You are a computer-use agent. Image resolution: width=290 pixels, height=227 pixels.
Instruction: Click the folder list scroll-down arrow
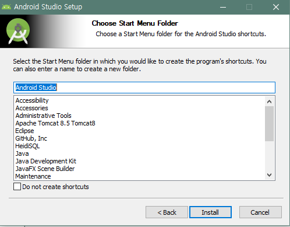(270, 175)
